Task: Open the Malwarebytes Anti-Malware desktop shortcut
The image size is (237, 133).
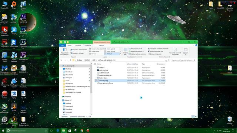Action: (x=4, y=70)
